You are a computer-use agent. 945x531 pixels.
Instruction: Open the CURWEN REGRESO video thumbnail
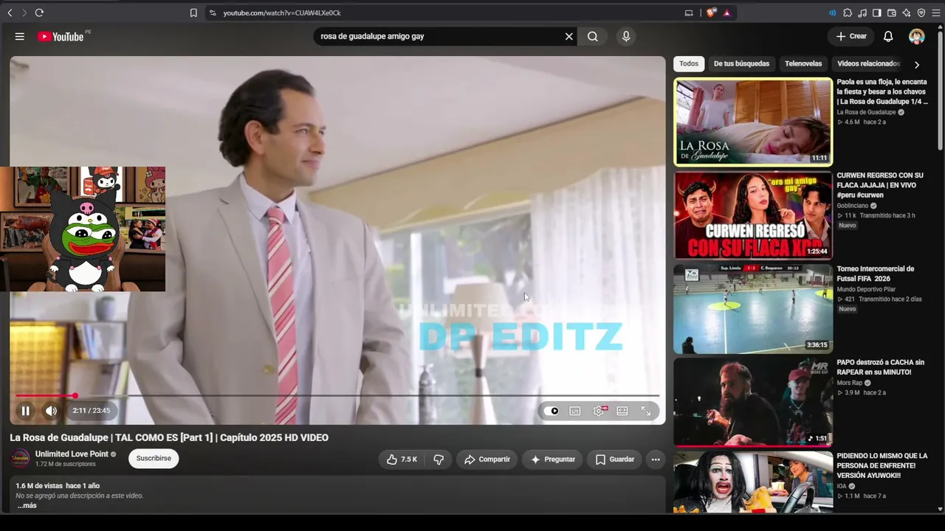[753, 215]
